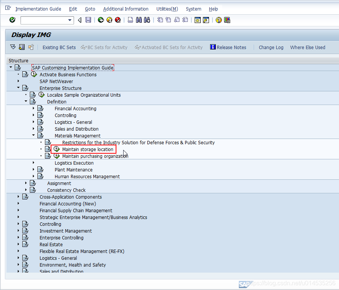Screen dimensions: 339x290
Task: Click the Existing BC Sets button
Action: coord(59,47)
